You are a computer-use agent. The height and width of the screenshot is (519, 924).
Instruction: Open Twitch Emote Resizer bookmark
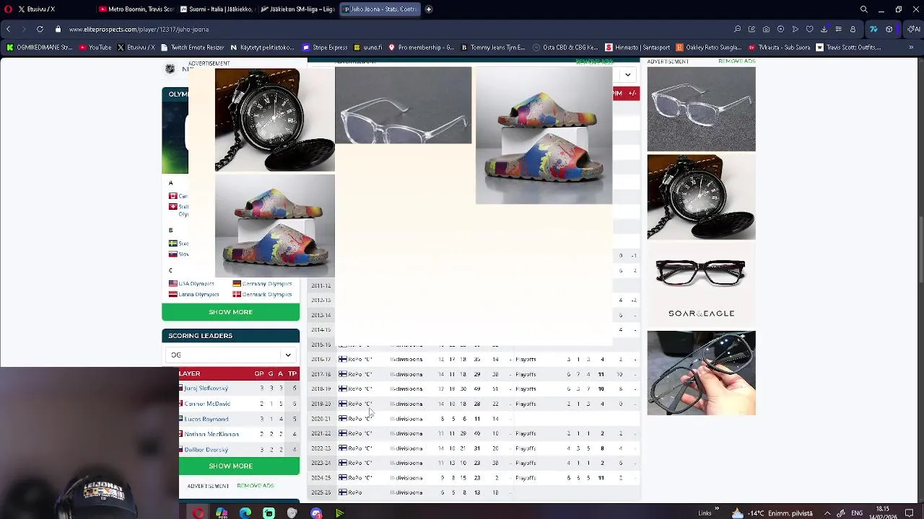[x=192, y=48]
